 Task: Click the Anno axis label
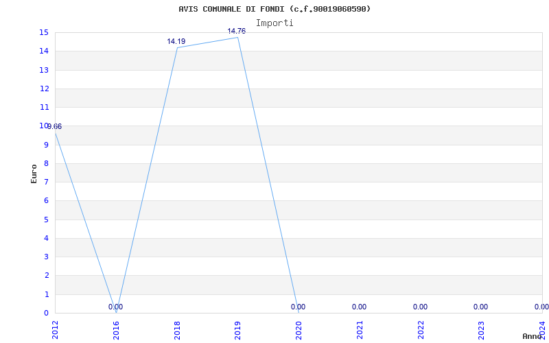tap(532, 336)
